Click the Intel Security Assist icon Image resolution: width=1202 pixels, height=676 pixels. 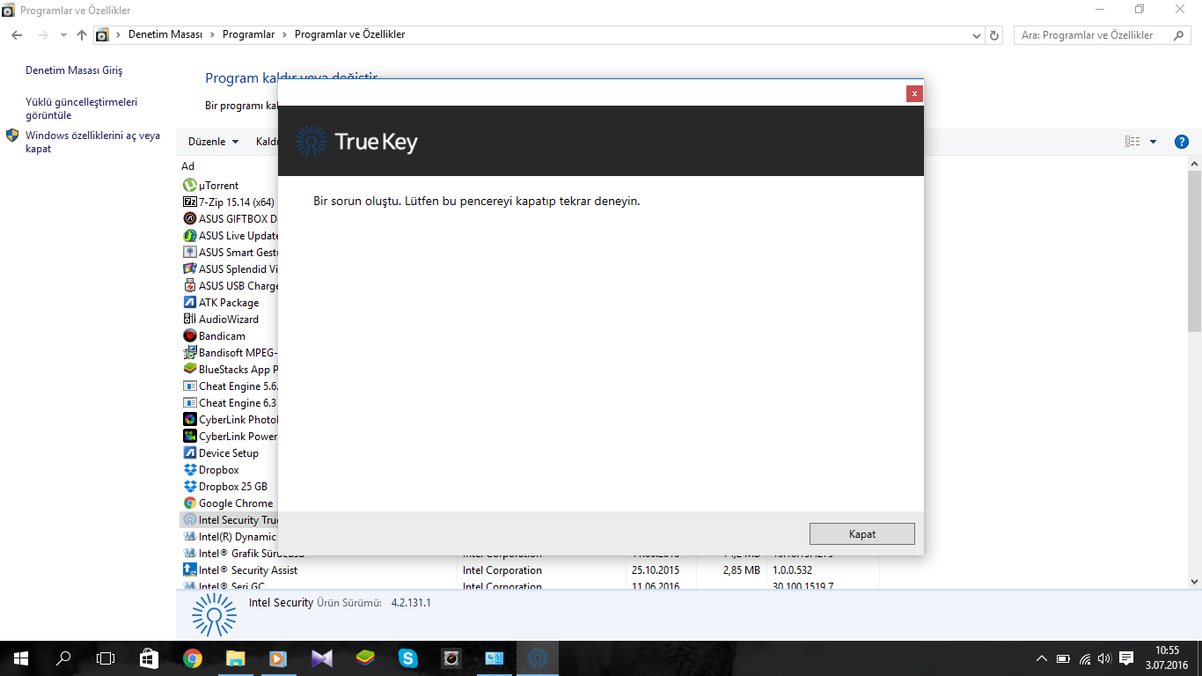[x=189, y=570]
